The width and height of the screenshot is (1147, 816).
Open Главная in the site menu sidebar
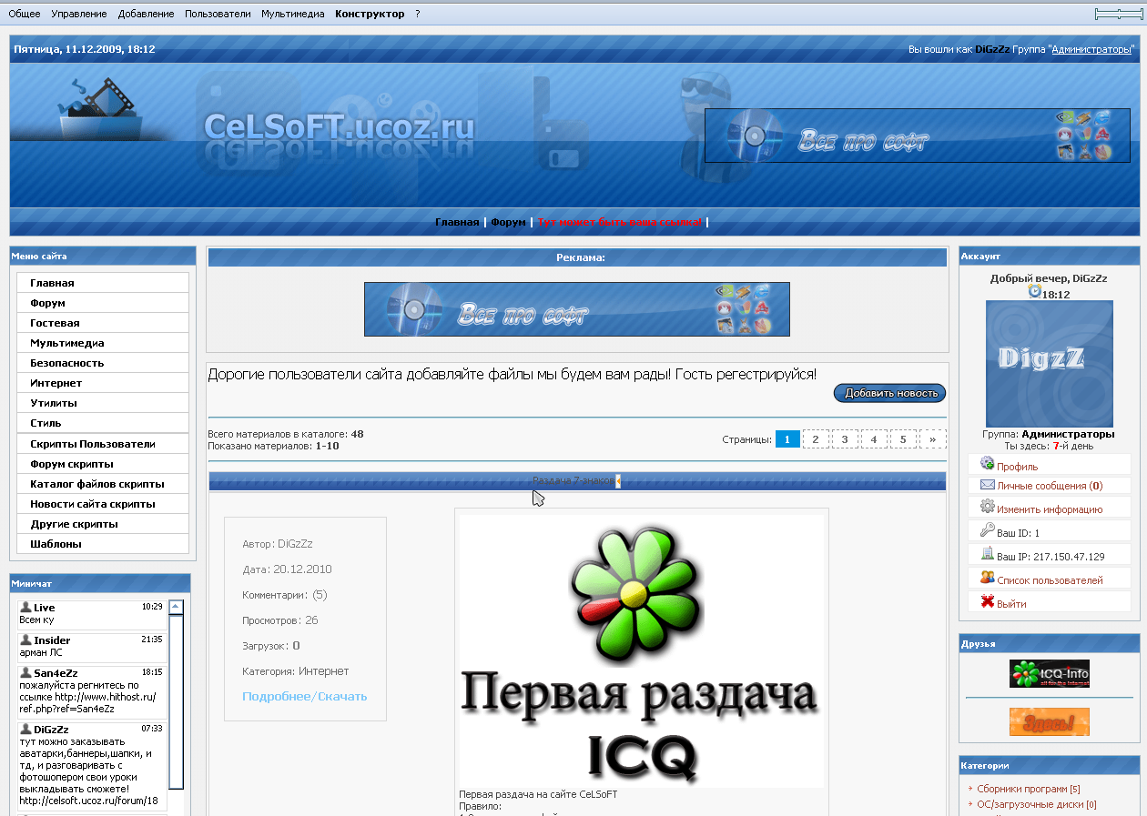tap(103, 283)
